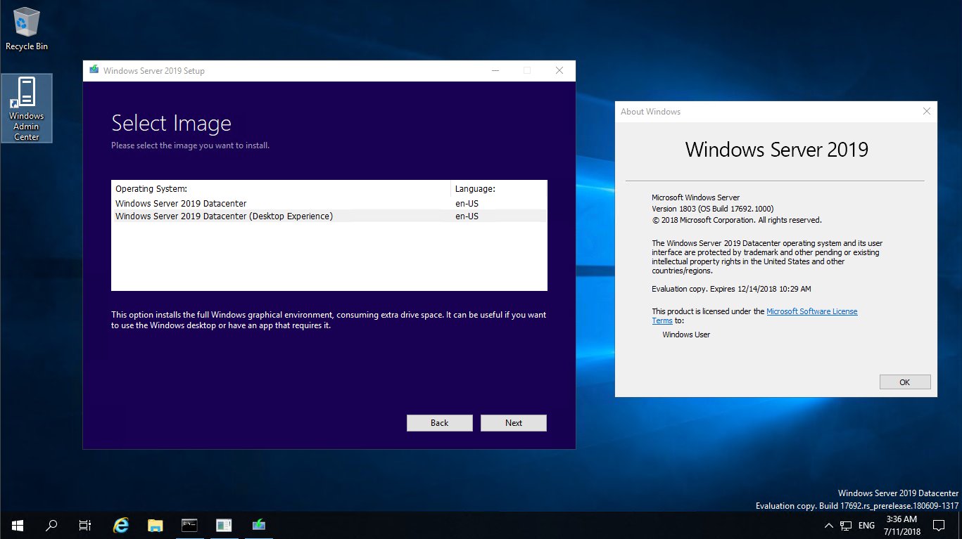This screenshot has height=539, width=962.
Task: Close the About Windows dialog
Action: click(927, 111)
